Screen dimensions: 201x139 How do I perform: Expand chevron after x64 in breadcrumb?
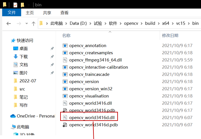(x=173, y=24)
